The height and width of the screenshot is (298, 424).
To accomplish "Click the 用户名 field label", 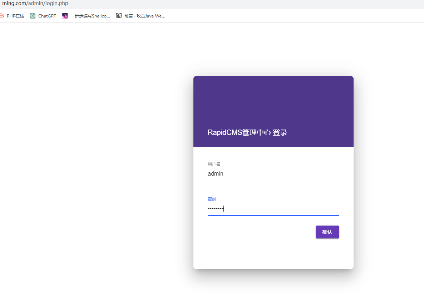I will [x=214, y=164].
